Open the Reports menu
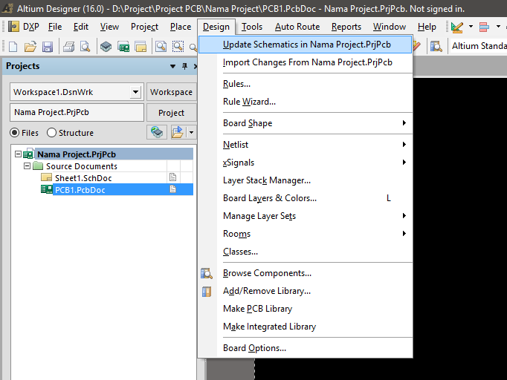This screenshot has height=380, width=507. coord(346,27)
